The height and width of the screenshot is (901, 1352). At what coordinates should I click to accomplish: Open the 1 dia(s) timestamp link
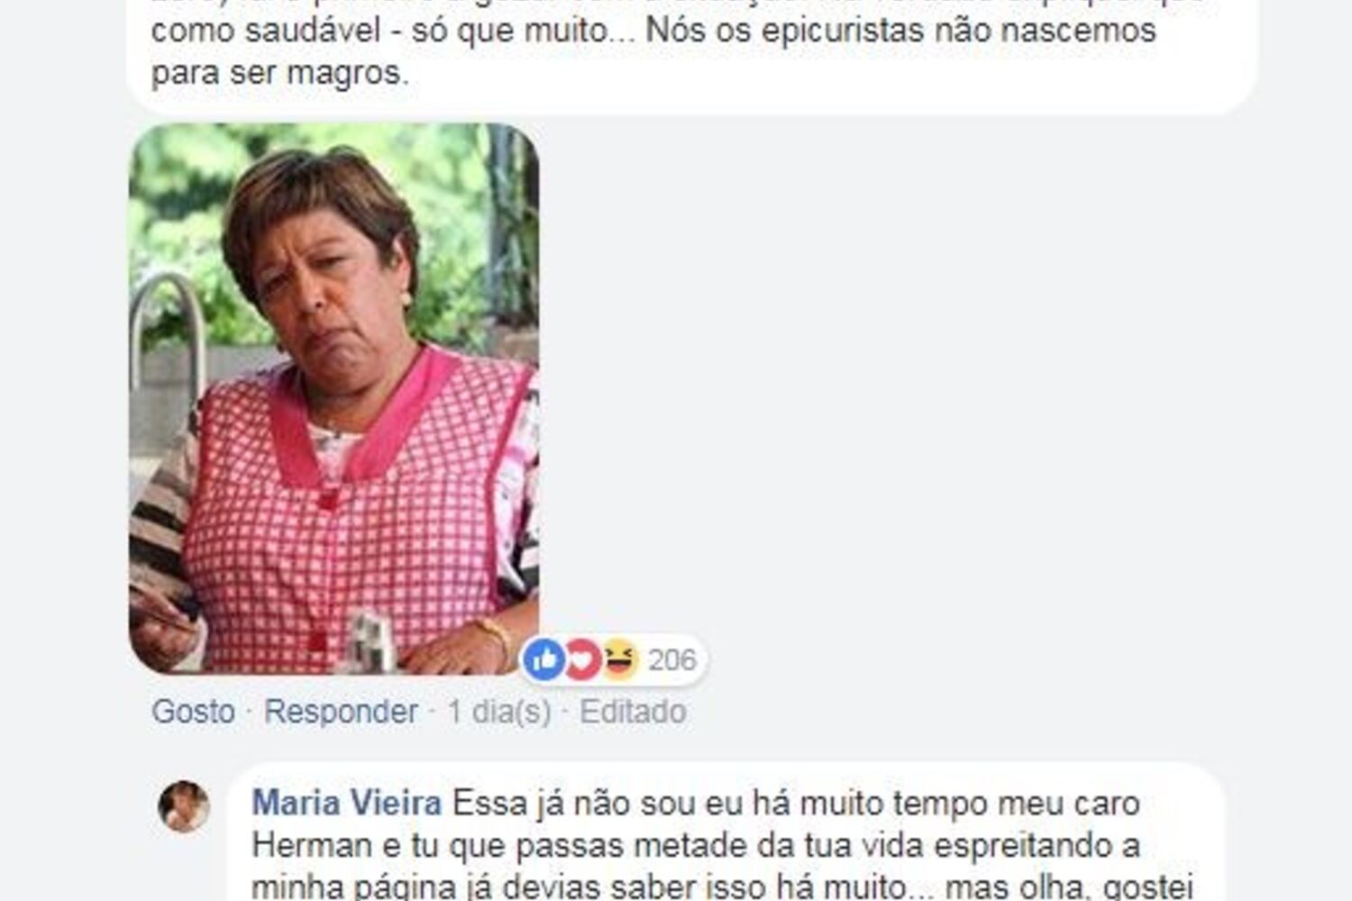(498, 712)
